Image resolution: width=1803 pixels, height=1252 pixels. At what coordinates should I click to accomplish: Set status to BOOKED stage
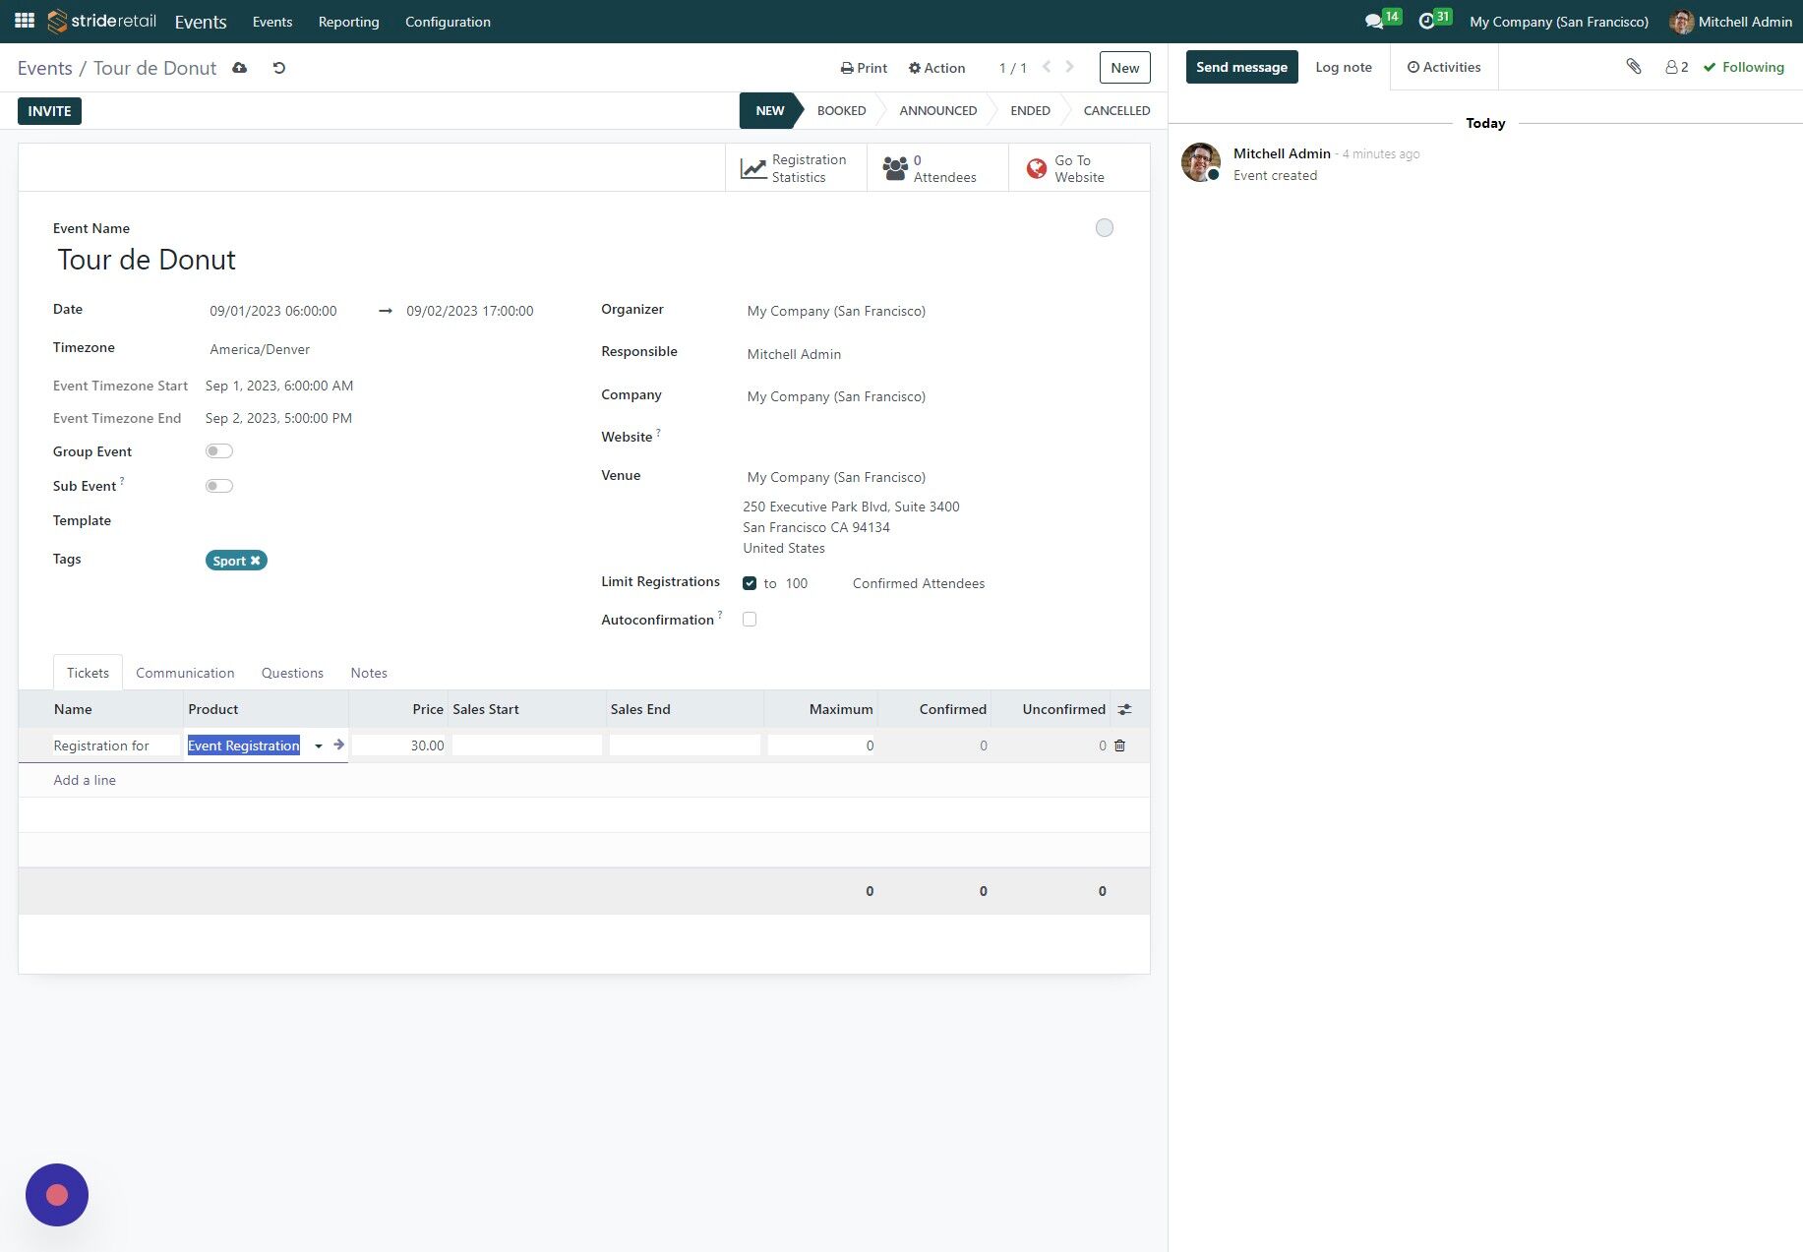coord(842,111)
